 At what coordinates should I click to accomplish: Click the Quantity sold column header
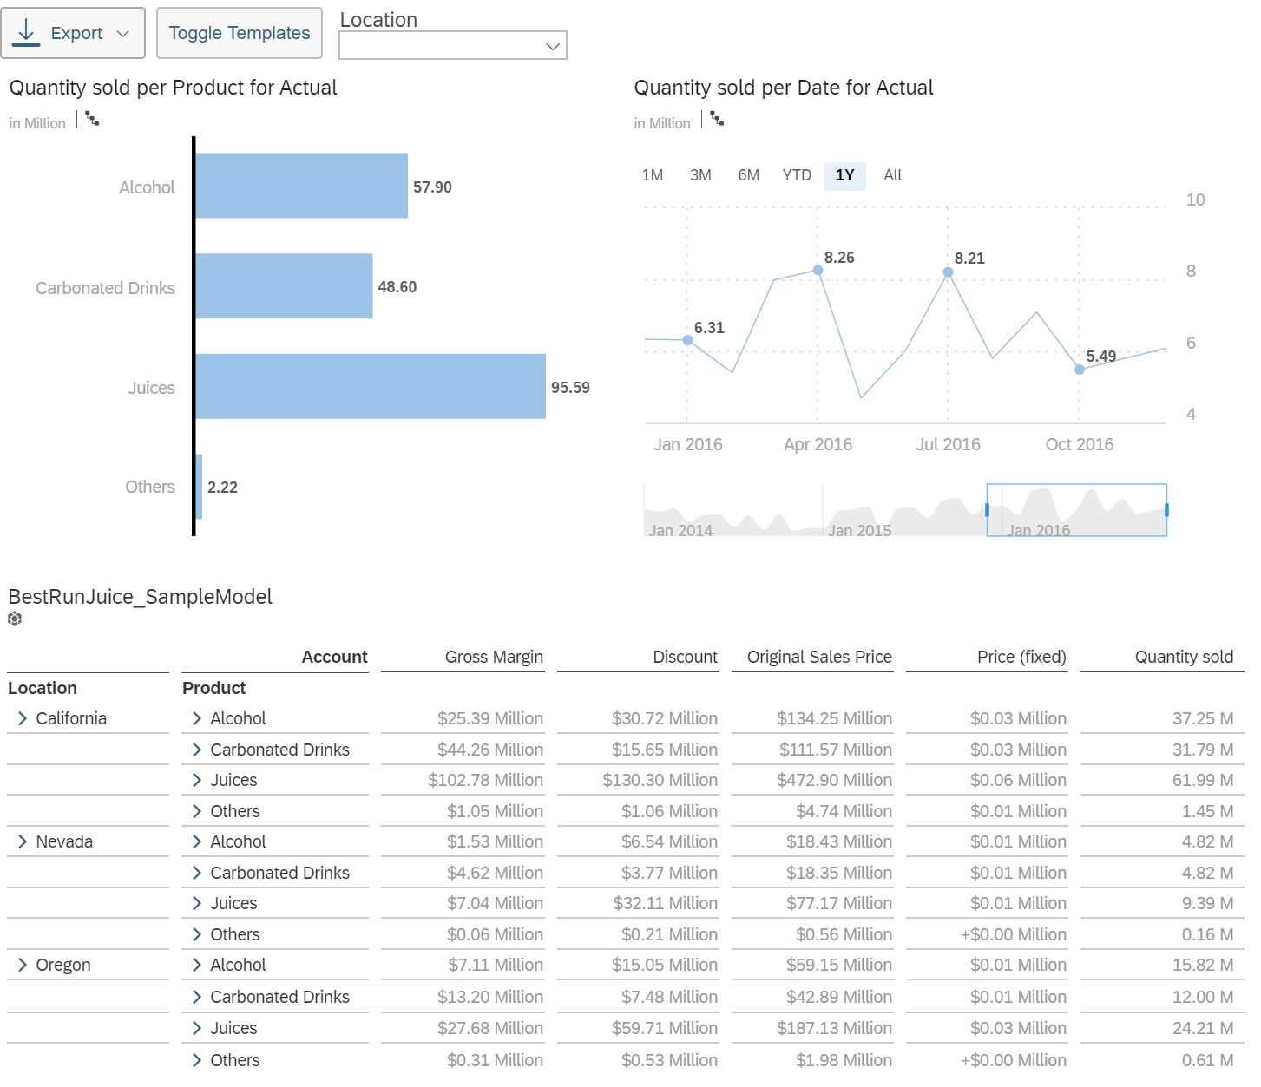[x=1184, y=657]
